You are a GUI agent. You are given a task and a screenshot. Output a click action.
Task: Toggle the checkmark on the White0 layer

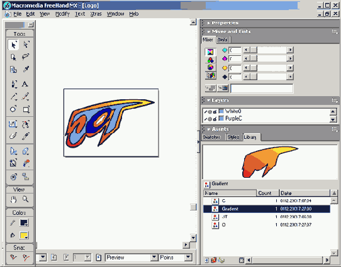tap(206, 112)
